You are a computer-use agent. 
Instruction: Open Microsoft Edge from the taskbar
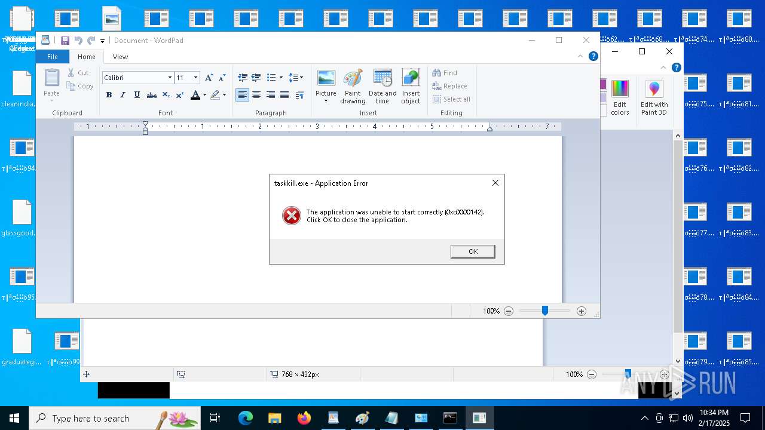[x=246, y=418]
